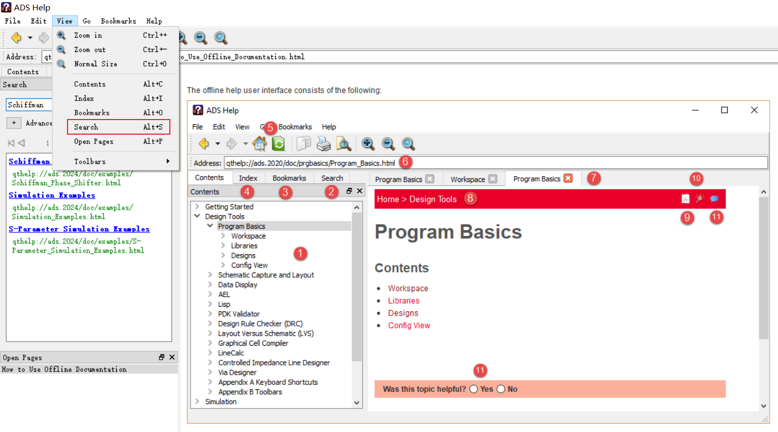Viewport: 778px width, 432px height.
Task: Open the Schiffman search result link
Action: click(x=30, y=161)
